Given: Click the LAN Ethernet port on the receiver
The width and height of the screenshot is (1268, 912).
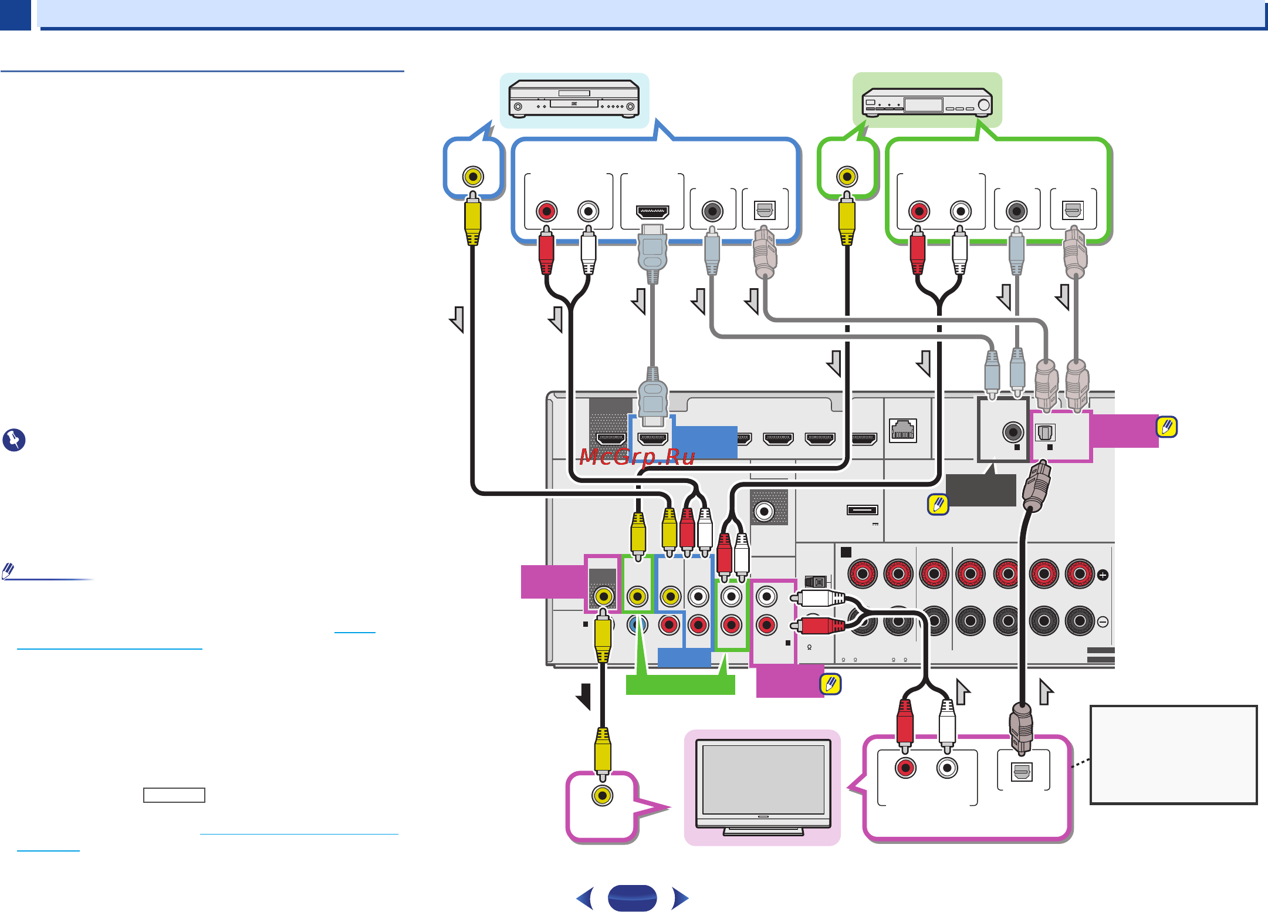Looking at the screenshot, I should click(x=902, y=431).
